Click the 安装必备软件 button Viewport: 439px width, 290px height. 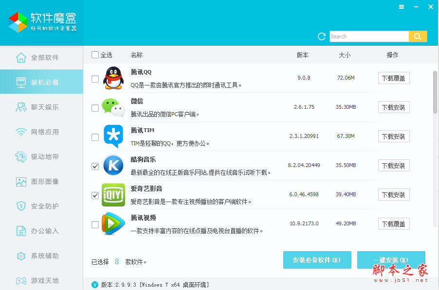point(317,260)
